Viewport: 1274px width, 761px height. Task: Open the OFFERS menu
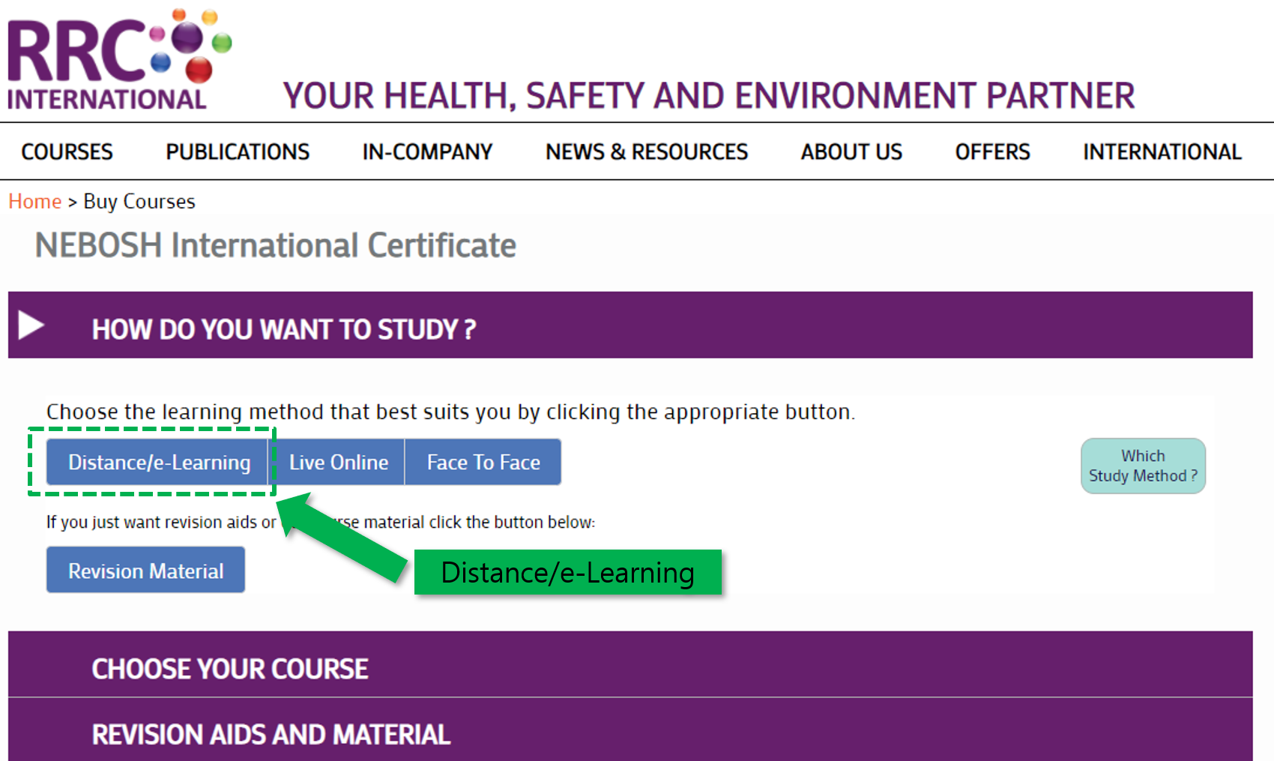pos(992,151)
